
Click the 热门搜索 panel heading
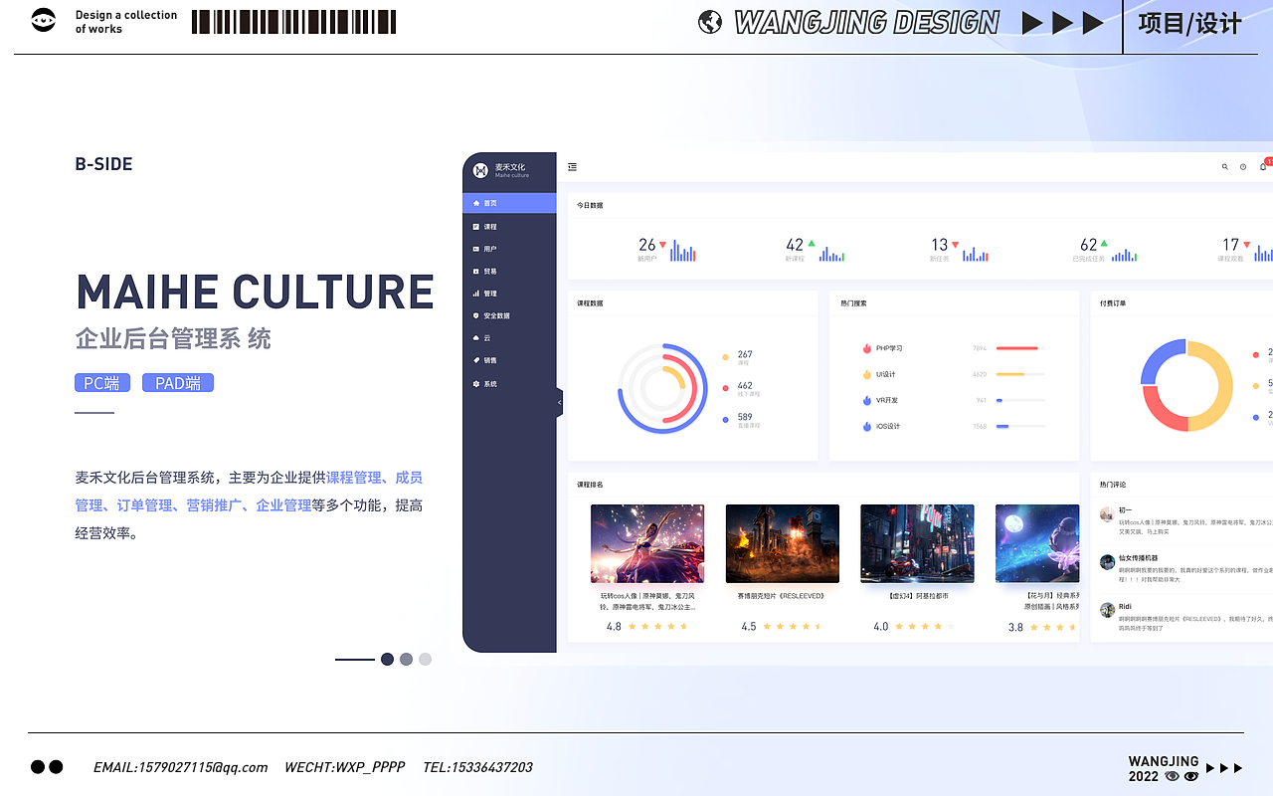853,303
